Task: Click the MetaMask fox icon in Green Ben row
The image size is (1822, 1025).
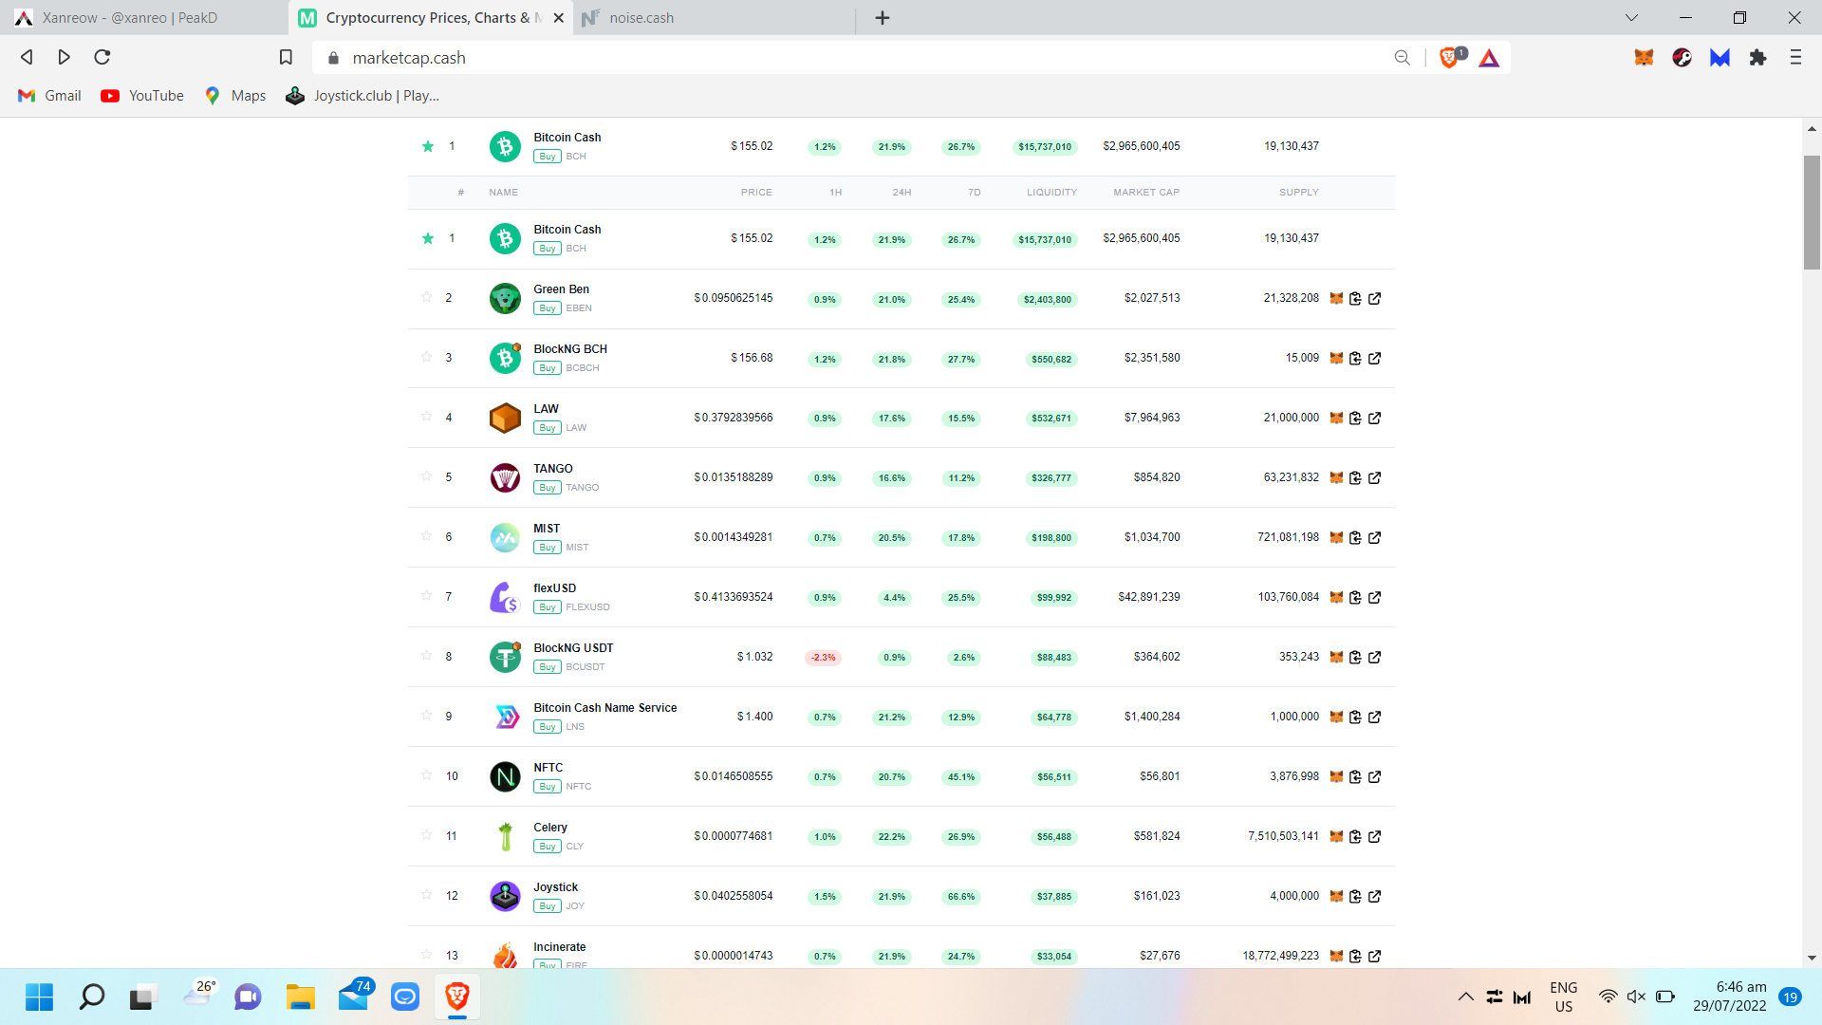Action: (1336, 298)
